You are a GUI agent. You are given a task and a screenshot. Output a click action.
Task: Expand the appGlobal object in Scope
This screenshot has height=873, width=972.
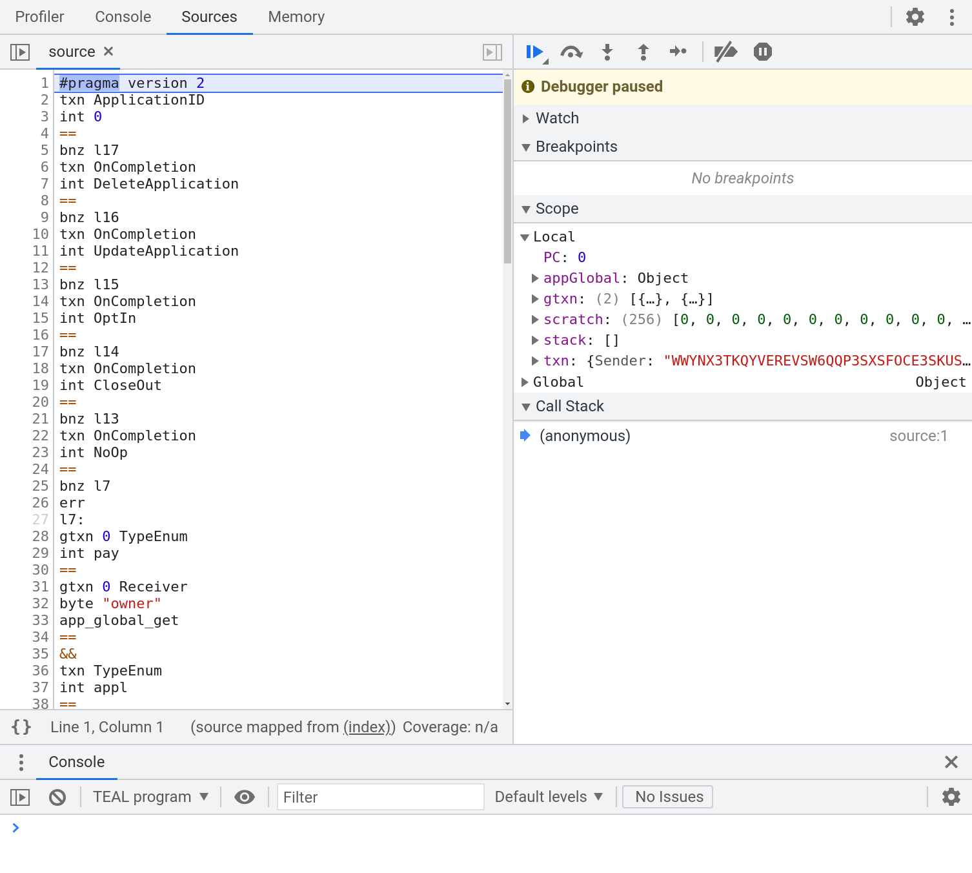pos(535,278)
